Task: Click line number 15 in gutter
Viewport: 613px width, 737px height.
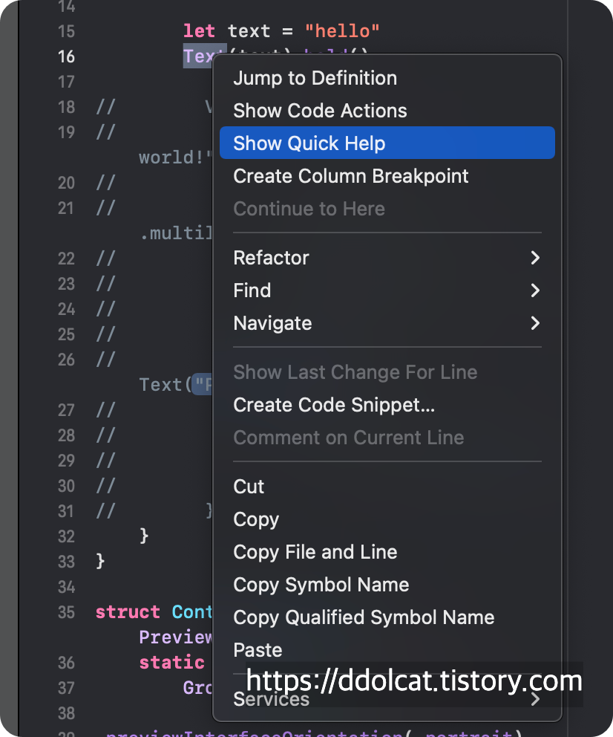Action: (x=66, y=31)
